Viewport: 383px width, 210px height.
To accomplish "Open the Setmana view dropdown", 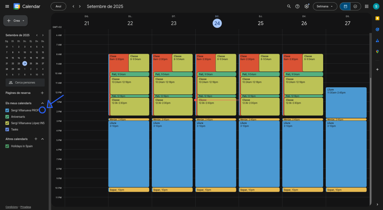I will (x=325, y=6).
